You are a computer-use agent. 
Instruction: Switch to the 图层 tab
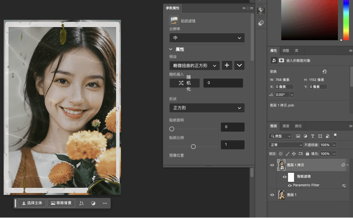coord(273,126)
